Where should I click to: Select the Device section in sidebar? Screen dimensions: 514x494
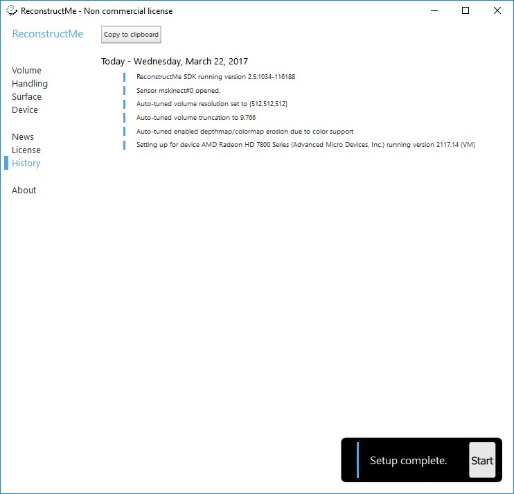[x=25, y=109]
